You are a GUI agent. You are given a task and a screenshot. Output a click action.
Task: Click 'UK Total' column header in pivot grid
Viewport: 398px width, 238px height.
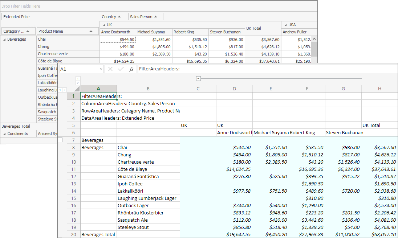click(263, 28)
